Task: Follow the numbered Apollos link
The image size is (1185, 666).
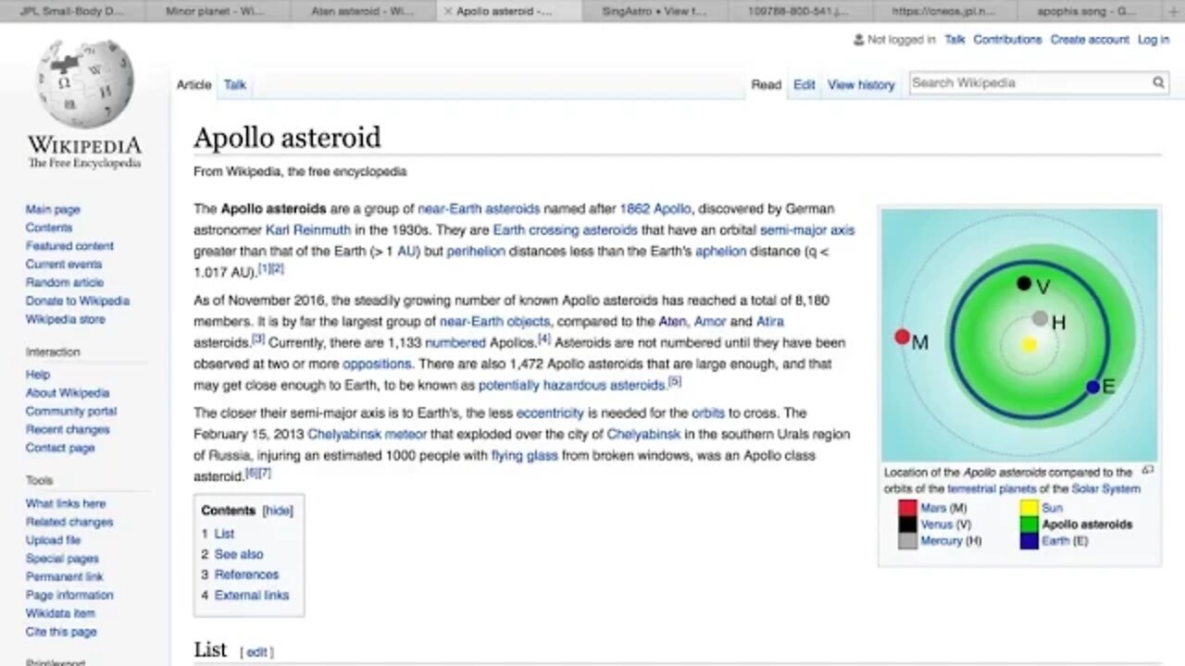Action: (x=455, y=343)
